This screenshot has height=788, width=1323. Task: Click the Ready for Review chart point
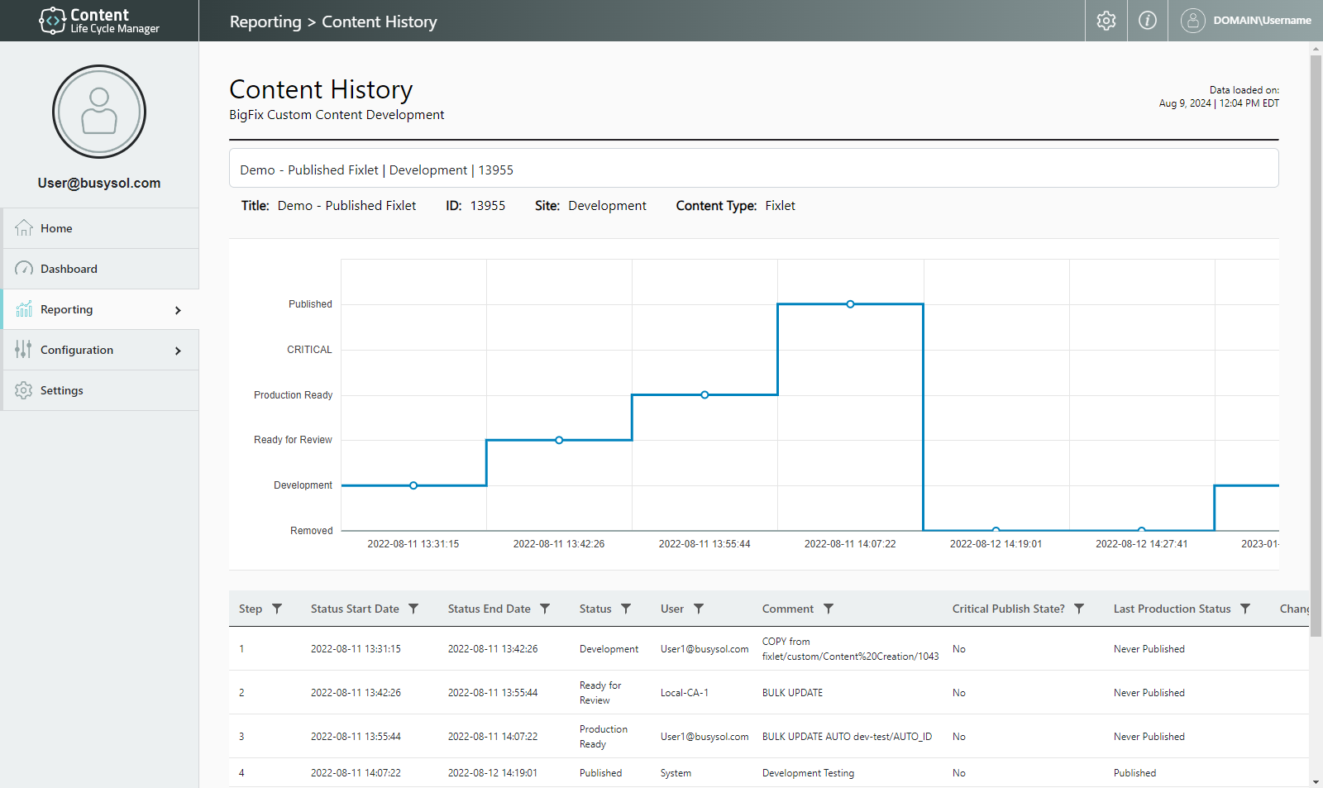[x=559, y=440]
